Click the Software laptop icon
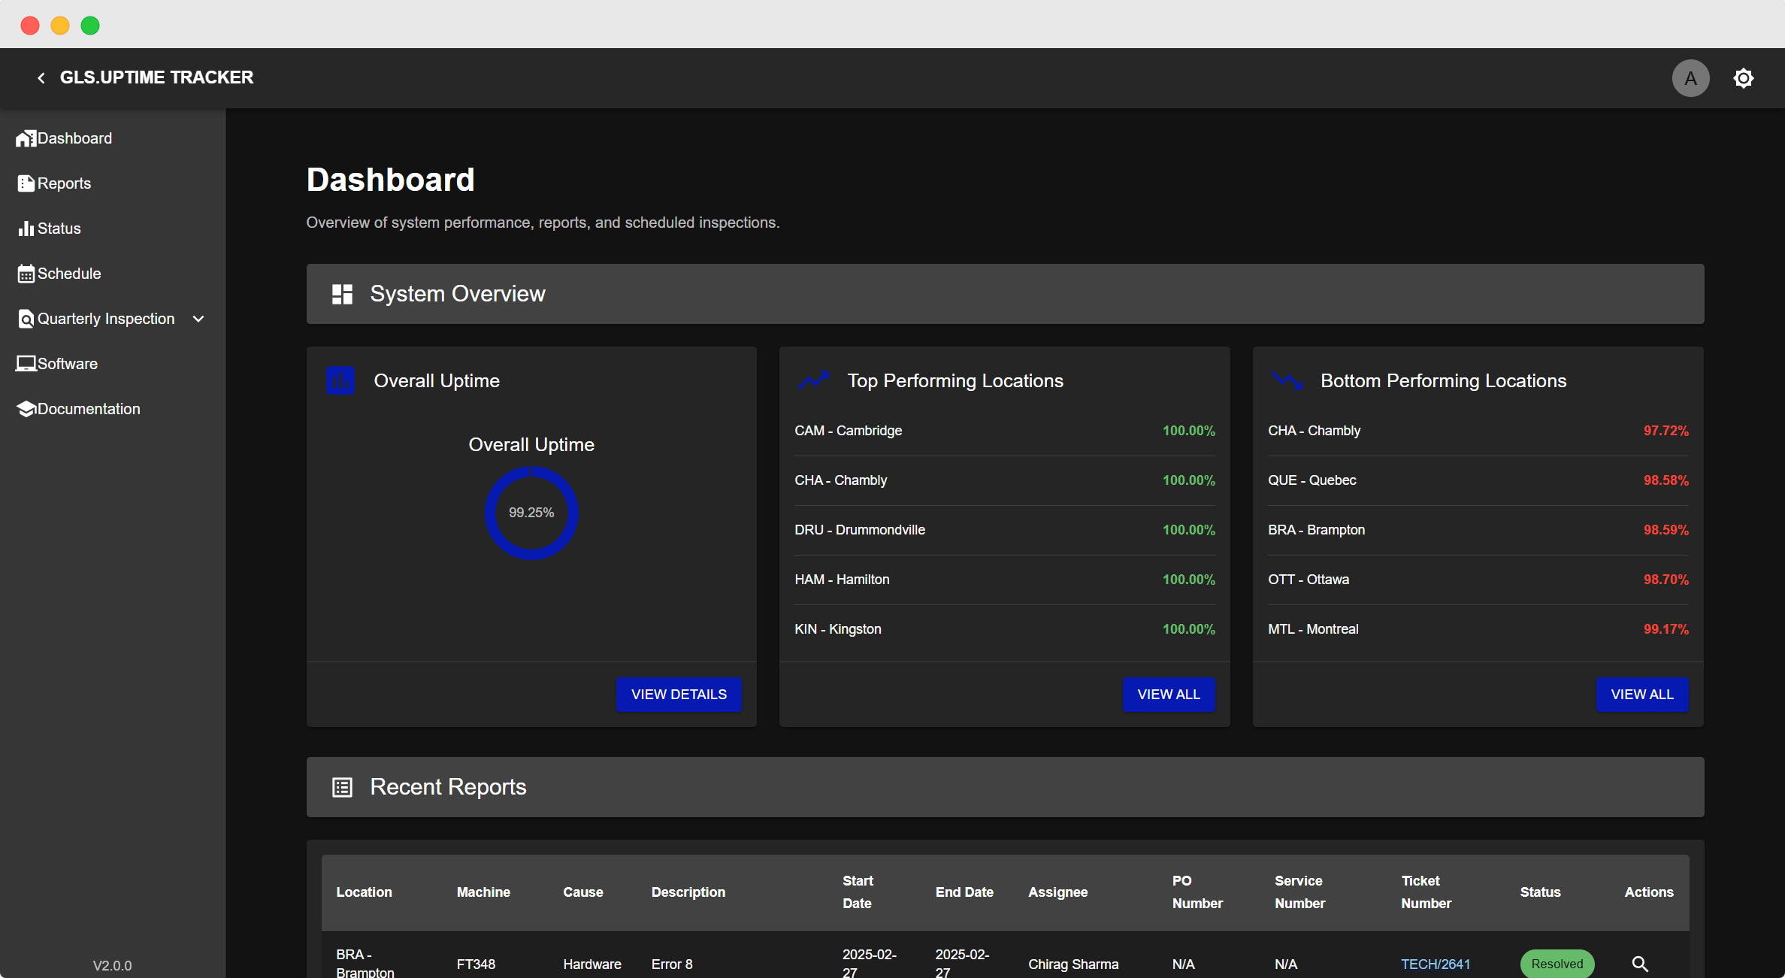This screenshot has height=978, width=1785. (x=26, y=364)
